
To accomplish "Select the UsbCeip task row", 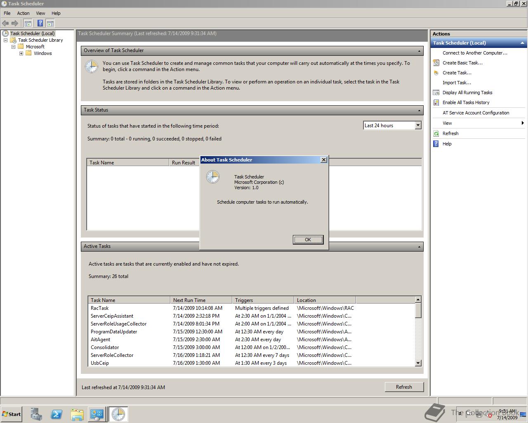I will [251, 363].
